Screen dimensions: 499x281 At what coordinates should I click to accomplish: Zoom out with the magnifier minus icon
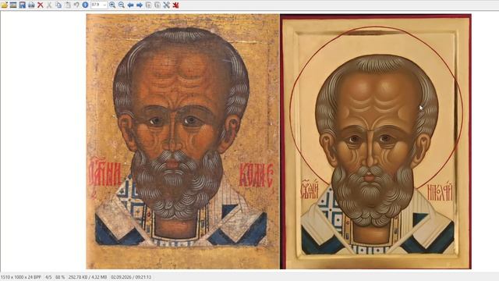click(122, 5)
